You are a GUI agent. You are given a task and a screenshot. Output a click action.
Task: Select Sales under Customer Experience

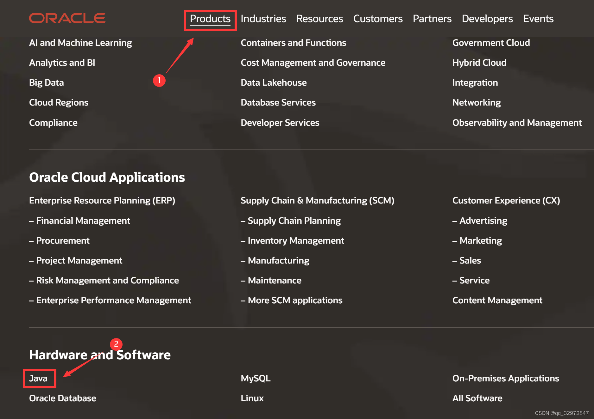(467, 260)
